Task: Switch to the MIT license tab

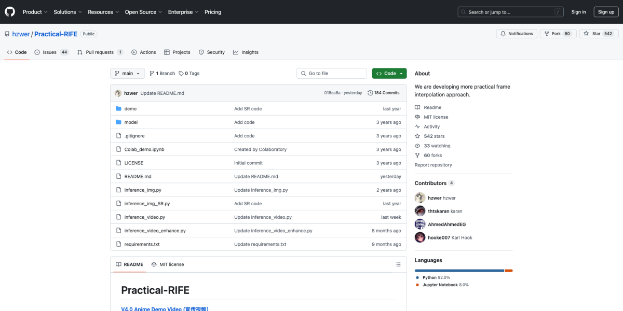Action: click(x=167, y=264)
